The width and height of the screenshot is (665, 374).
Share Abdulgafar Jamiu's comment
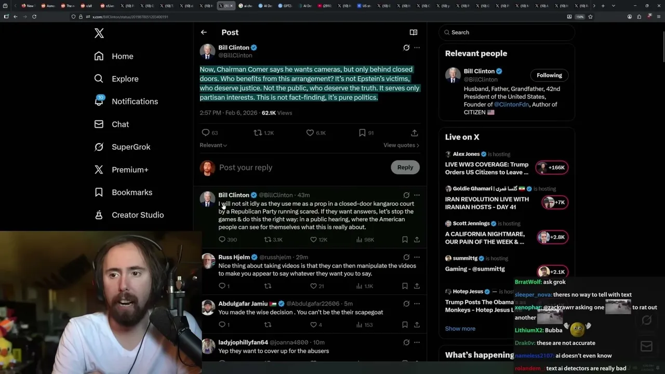point(417,325)
